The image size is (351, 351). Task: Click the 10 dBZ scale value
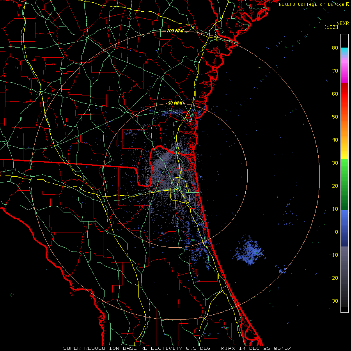tap(335, 209)
